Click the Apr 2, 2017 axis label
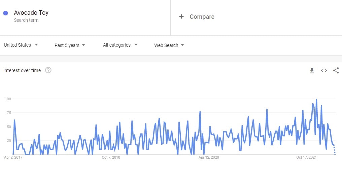The image size is (342, 169). pyautogui.click(x=13, y=157)
